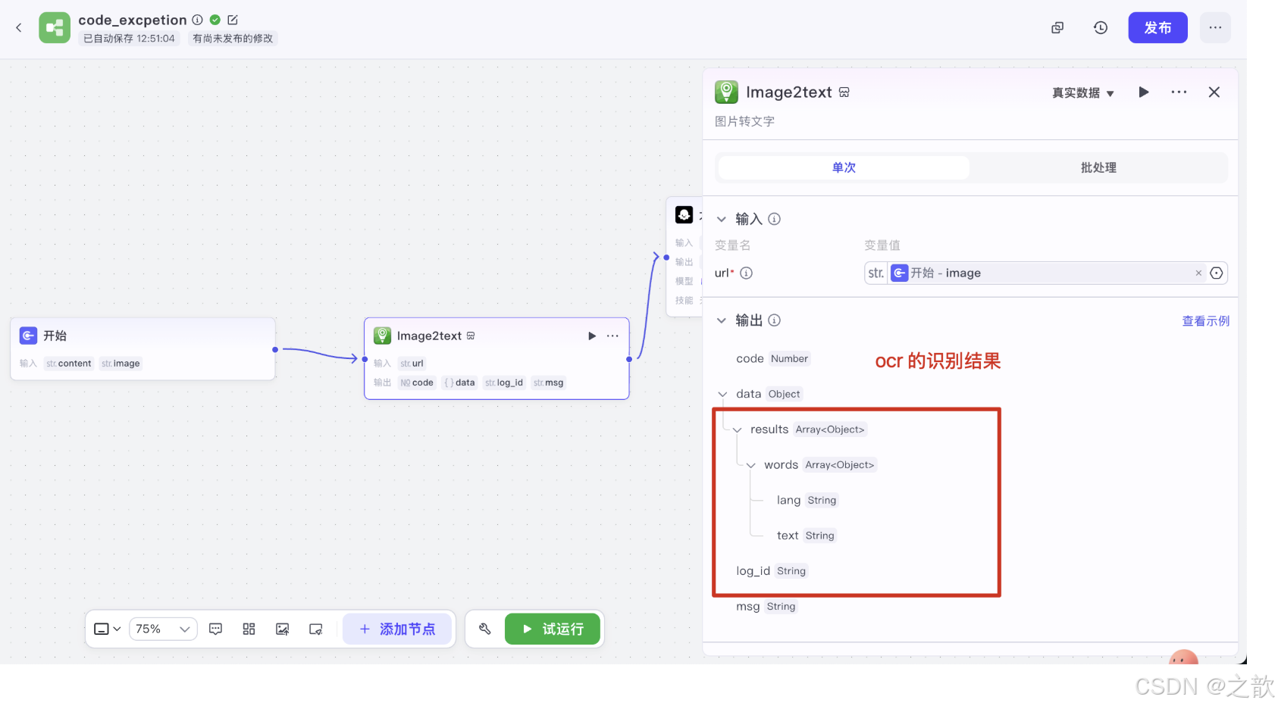Open info icon beside code_excpetion title
1278x709 pixels.
click(x=197, y=20)
